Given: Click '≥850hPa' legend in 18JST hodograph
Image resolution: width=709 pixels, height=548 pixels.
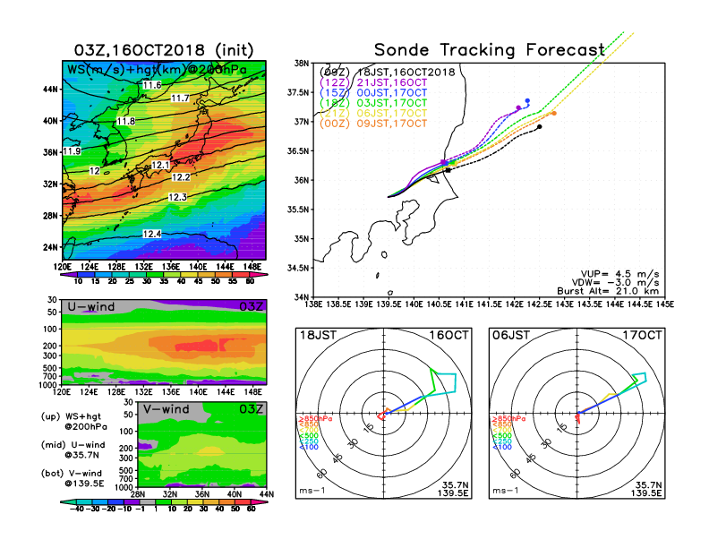Looking at the screenshot, I should [x=315, y=419].
